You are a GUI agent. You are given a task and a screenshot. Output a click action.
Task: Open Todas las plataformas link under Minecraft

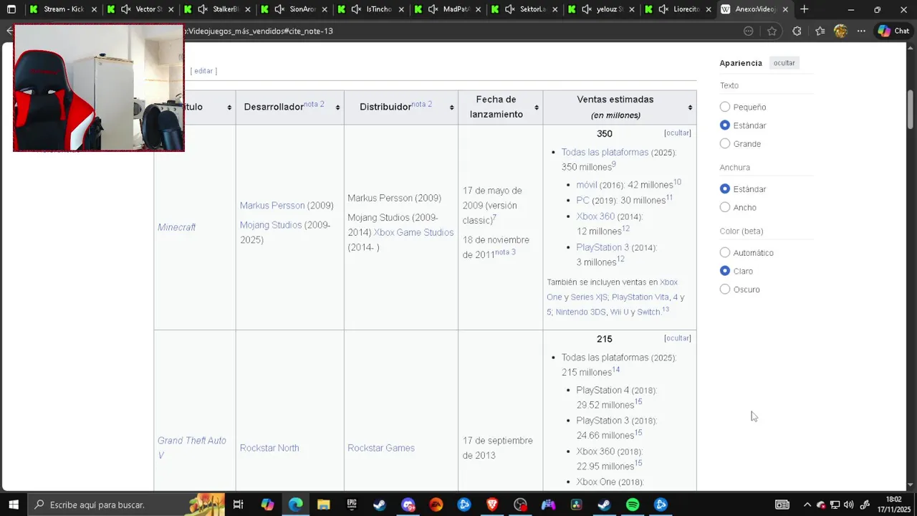click(605, 153)
